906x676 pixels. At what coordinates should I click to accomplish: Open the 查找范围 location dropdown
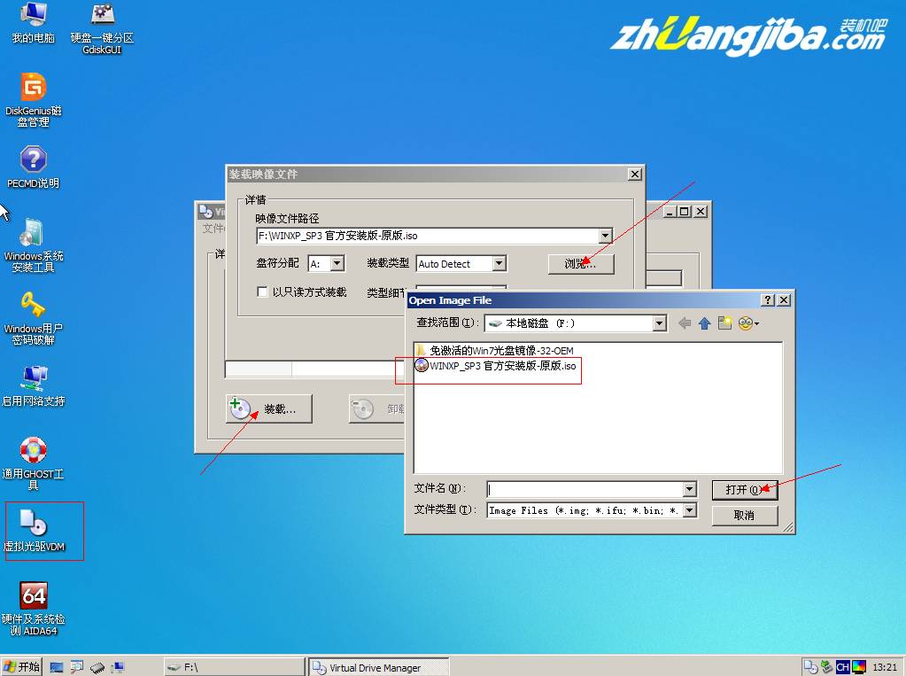659,323
